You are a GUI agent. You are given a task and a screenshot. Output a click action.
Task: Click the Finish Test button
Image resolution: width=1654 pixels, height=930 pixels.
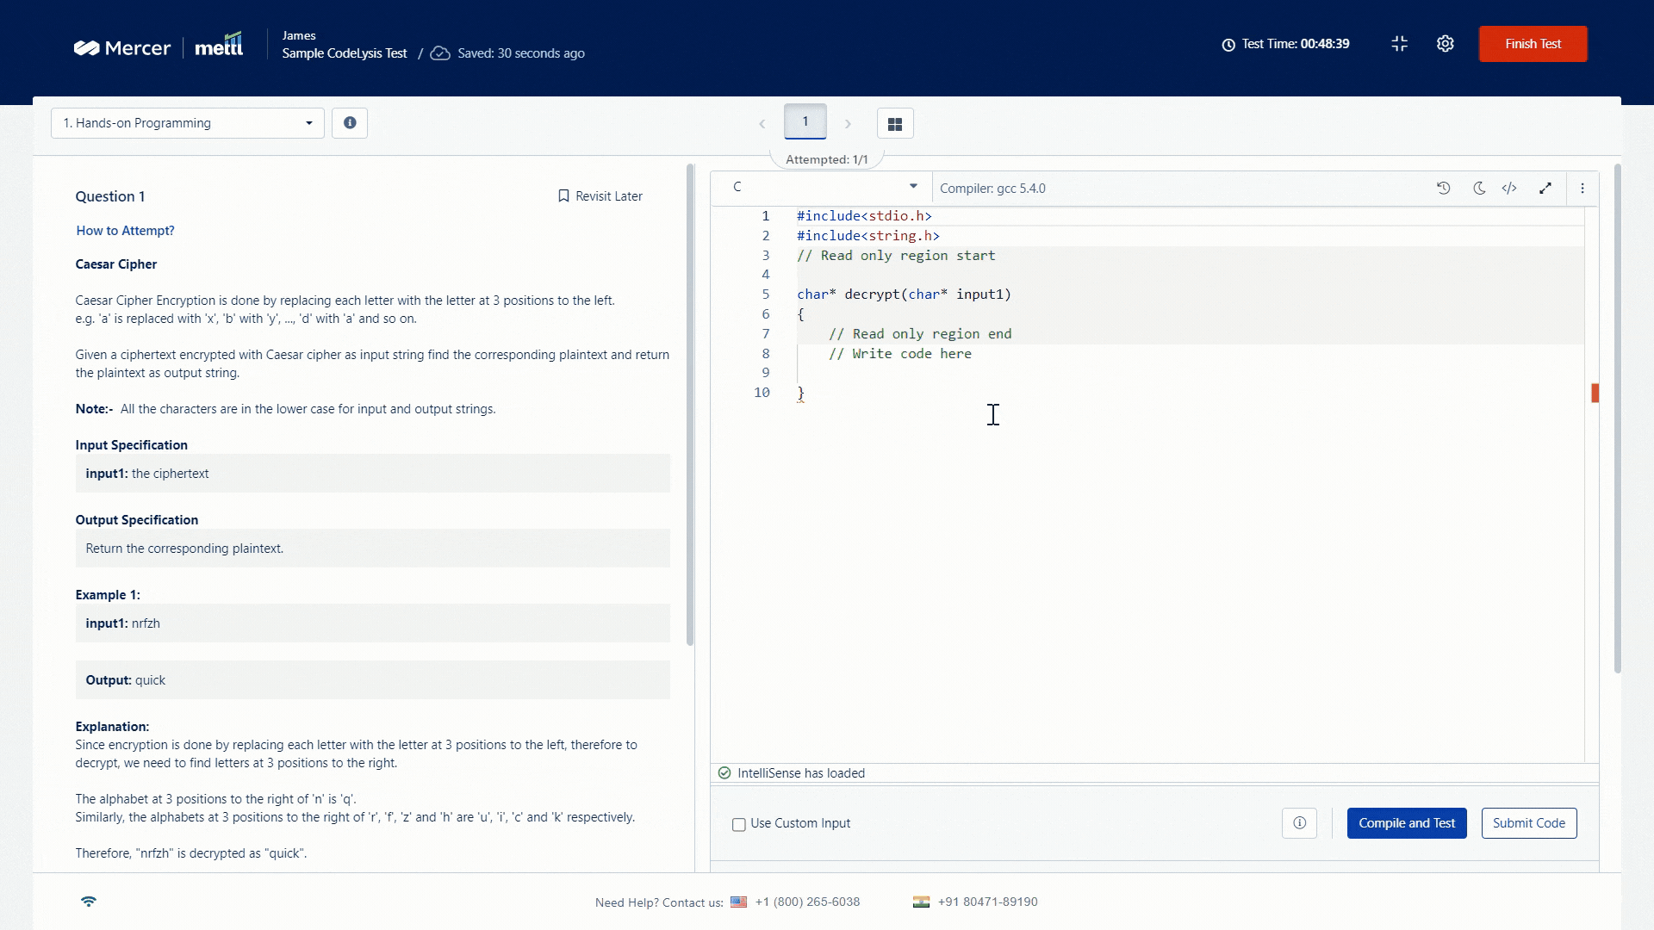tap(1533, 44)
